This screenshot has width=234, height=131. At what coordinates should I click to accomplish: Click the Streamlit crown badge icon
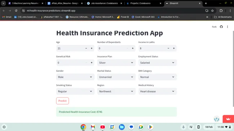coord(228,119)
